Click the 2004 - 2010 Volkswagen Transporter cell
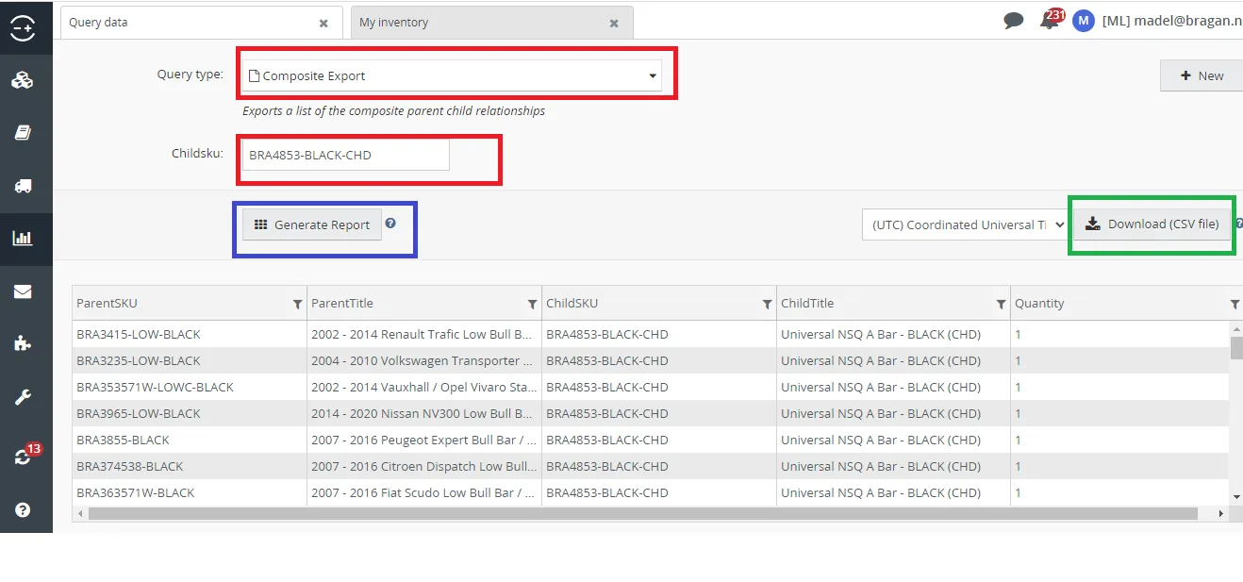Image resolution: width=1243 pixels, height=582 pixels. coord(424,360)
